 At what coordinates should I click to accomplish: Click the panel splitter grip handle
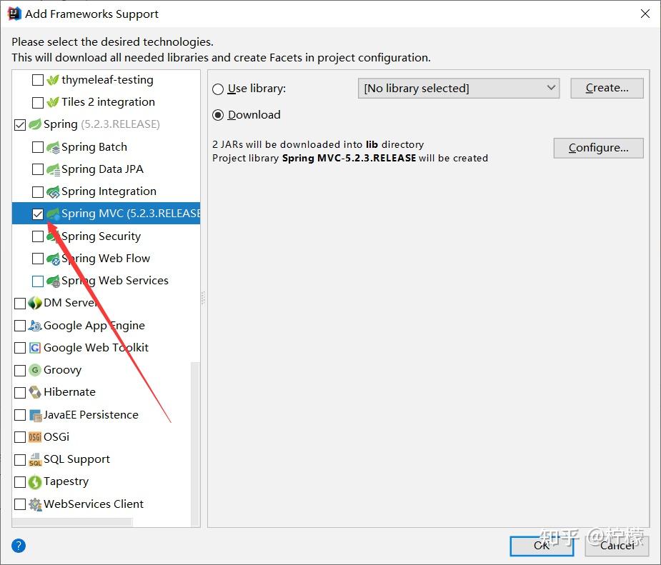pyautogui.click(x=203, y=298)
